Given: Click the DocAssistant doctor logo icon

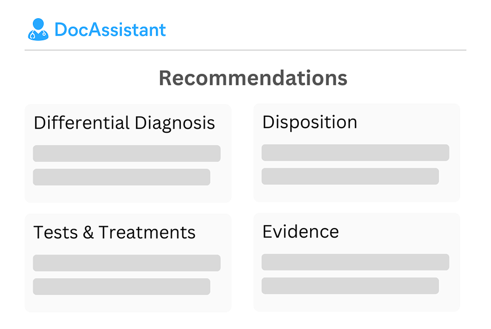Looking at the screenshot, I should pos(38,29).
